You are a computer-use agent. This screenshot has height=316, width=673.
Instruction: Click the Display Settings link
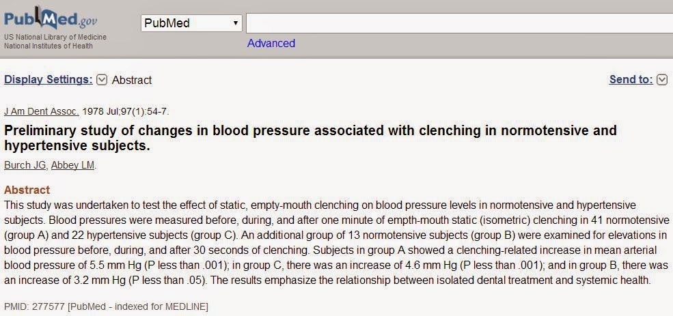tap(49, 80)
